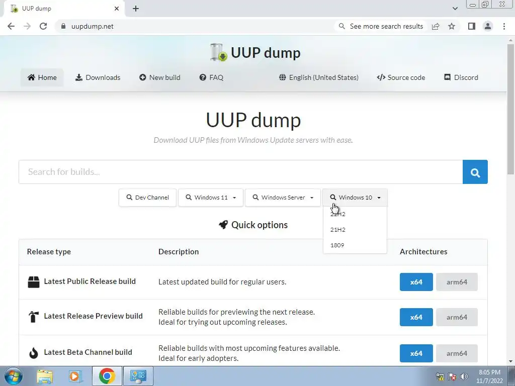Click the browser Forward arrow
The image size is (515, 386).
27,26
